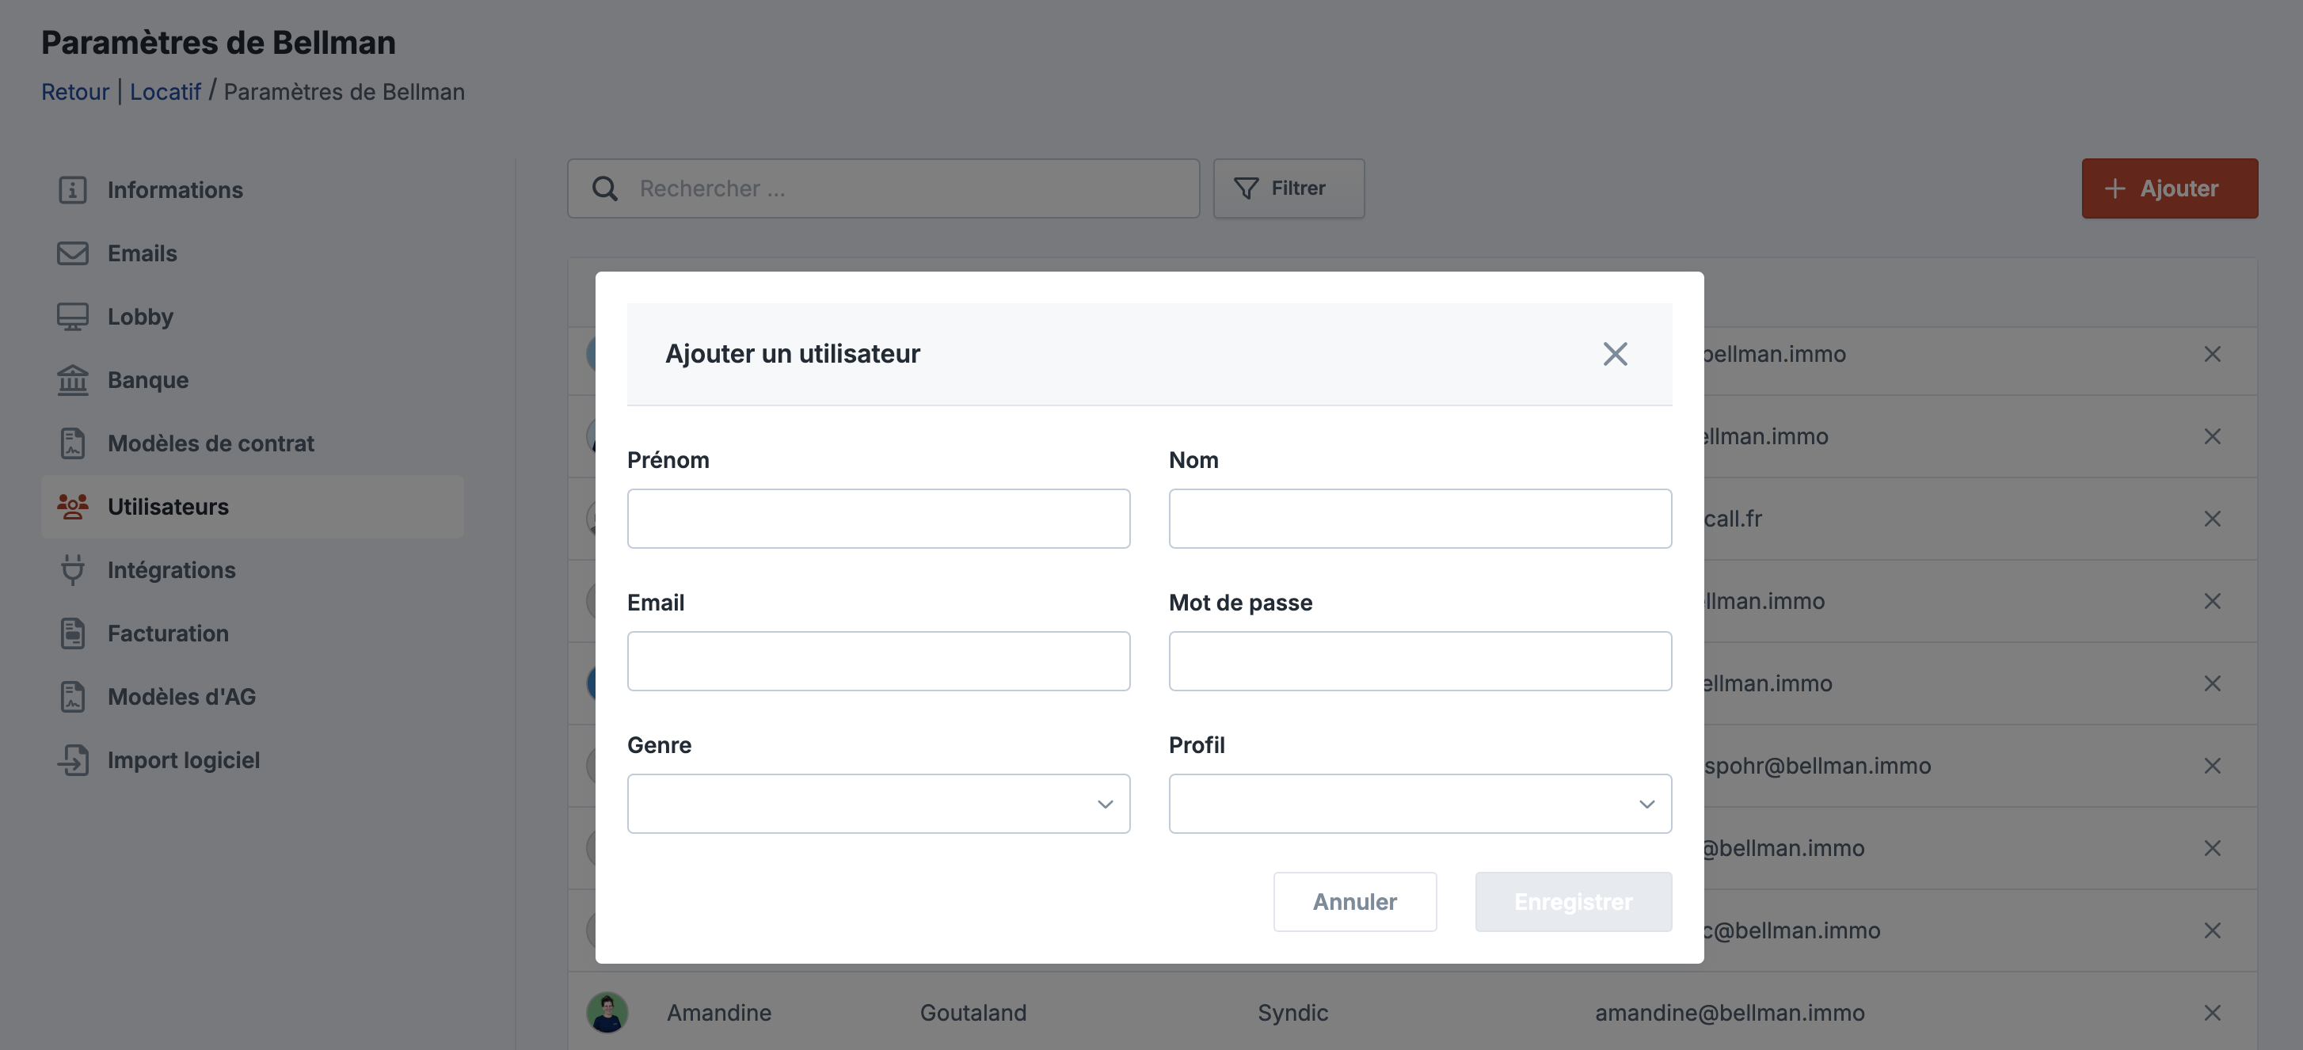Close the Ajouter un utilisateur dialog
This screenshot has height=1050, width=2303.
tap(1615, 354)
